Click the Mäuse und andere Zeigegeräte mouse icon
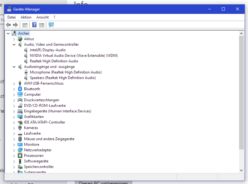 tap(20, 139)
